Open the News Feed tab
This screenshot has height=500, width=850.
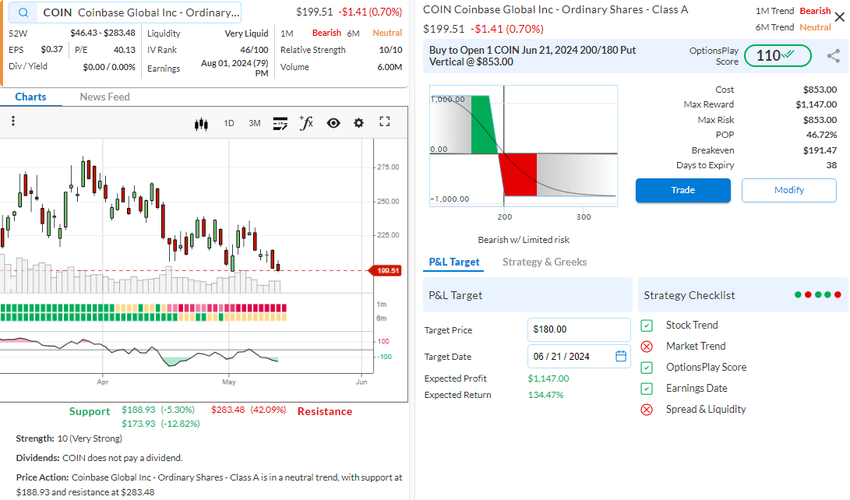click(x=104, y=97)
